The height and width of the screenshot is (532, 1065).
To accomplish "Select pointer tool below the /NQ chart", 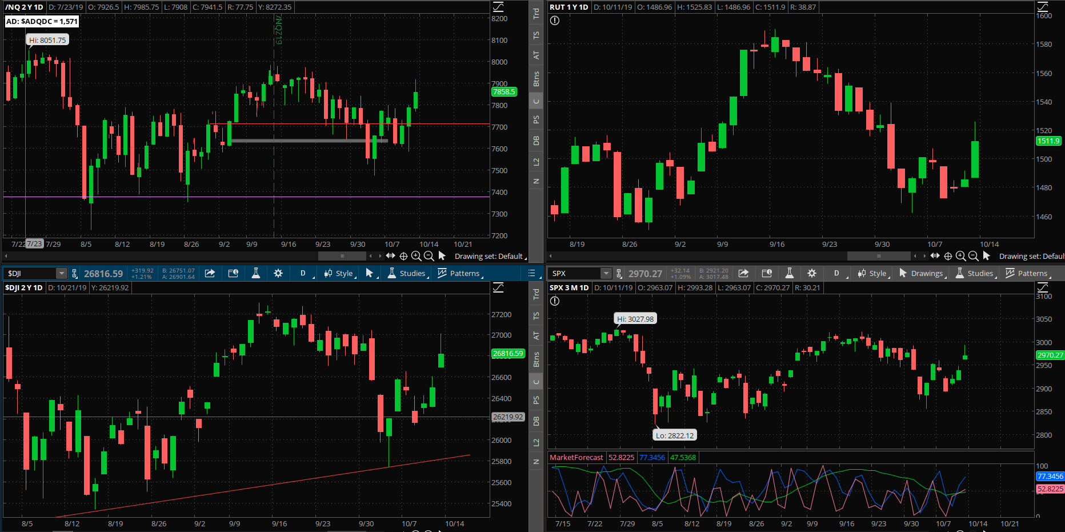I will click(x=442, y=256).
